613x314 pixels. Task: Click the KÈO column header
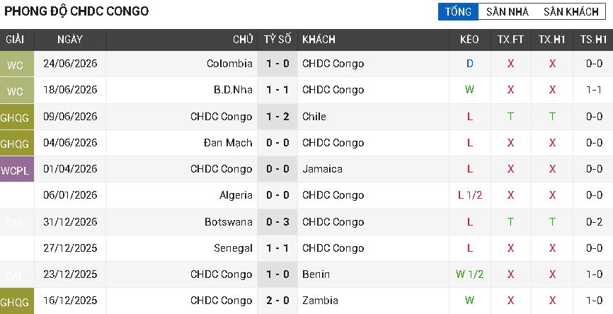pos(469,40)
